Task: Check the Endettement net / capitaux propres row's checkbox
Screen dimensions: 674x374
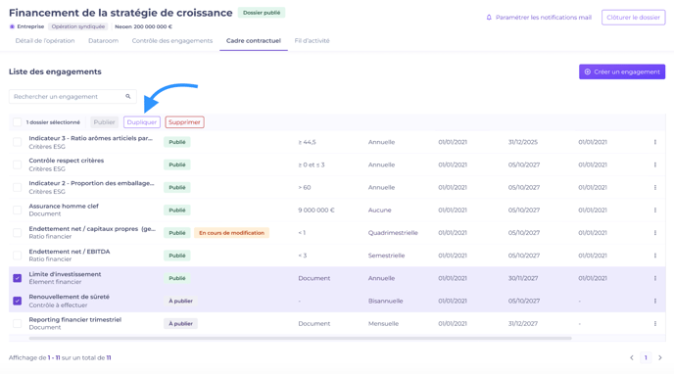Action: click(18, 233)
